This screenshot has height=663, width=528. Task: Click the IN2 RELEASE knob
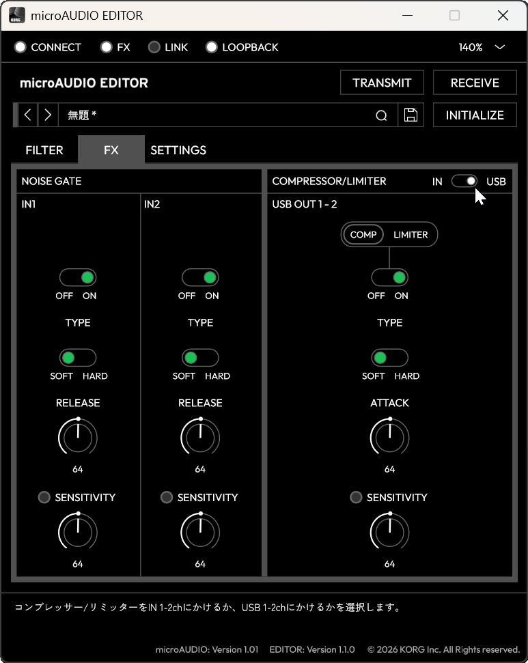(200, 437)
